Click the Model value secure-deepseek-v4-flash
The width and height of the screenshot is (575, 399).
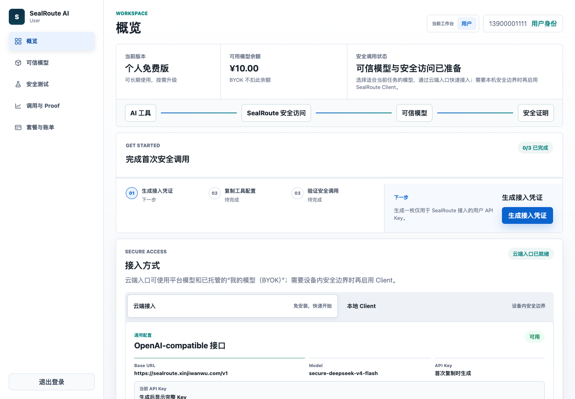tap(343, 373)
